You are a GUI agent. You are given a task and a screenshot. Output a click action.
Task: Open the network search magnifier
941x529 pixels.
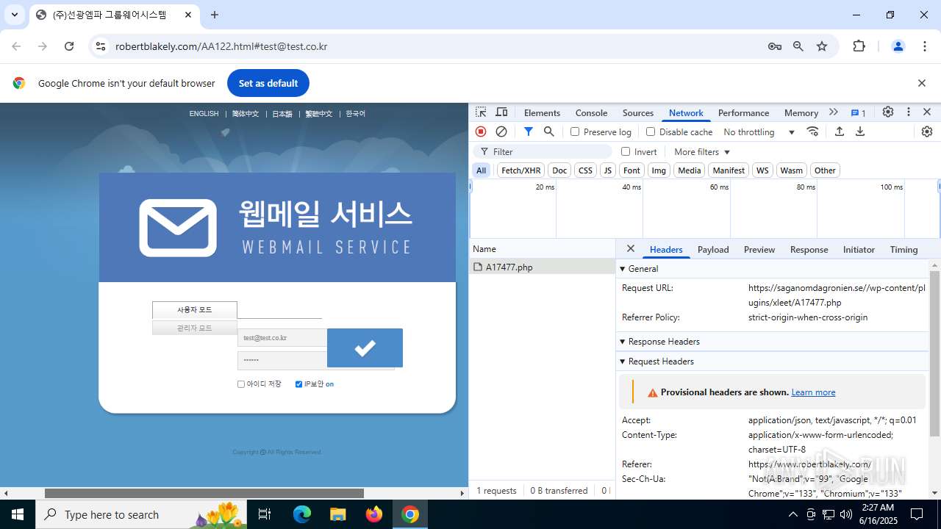click(548, 132)
